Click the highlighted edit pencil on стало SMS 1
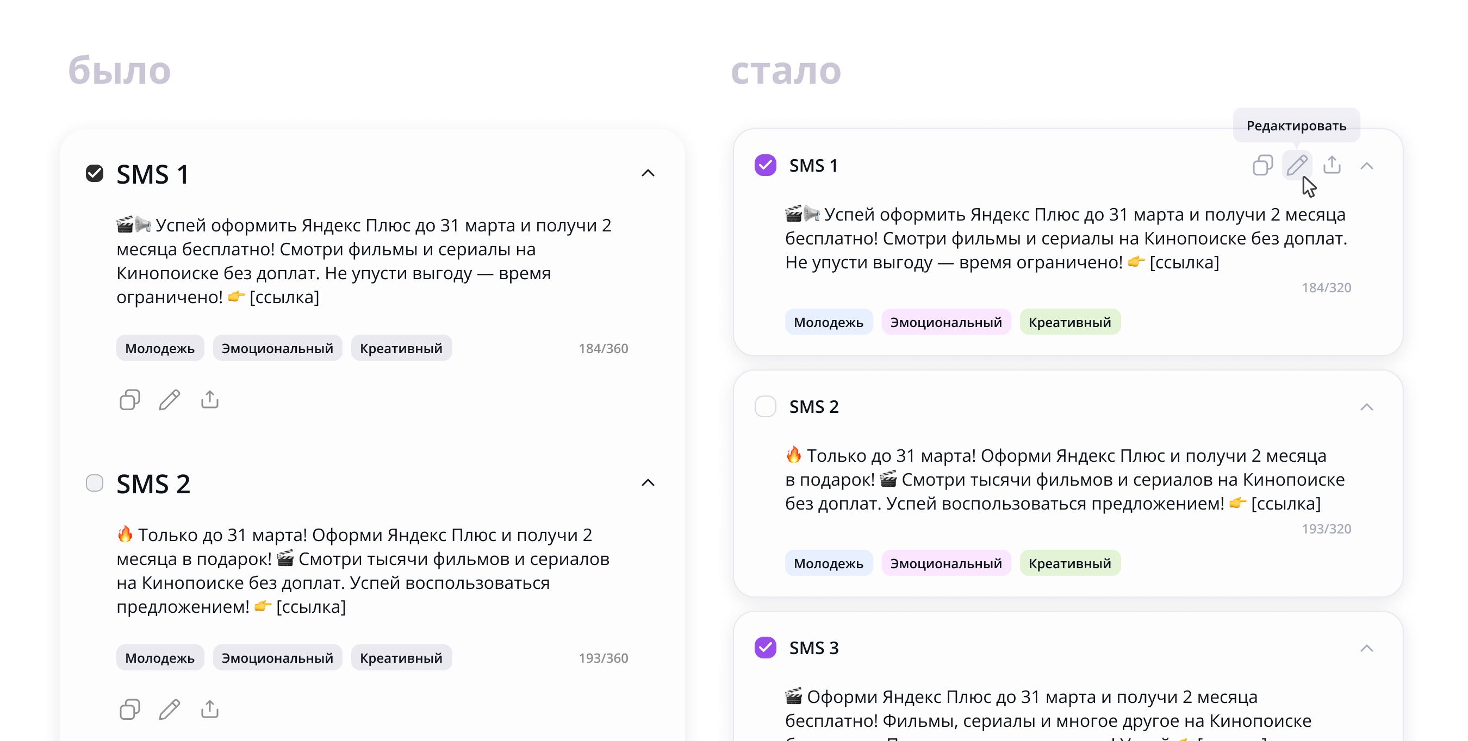 (1297, 165)
